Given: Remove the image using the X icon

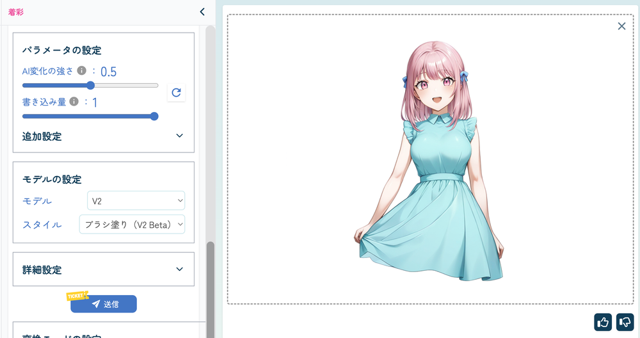Looking at the screenshot, I should [621, 26].
